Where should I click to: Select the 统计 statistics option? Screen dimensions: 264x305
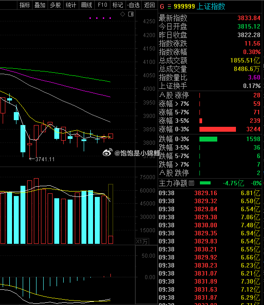[71, 5]
